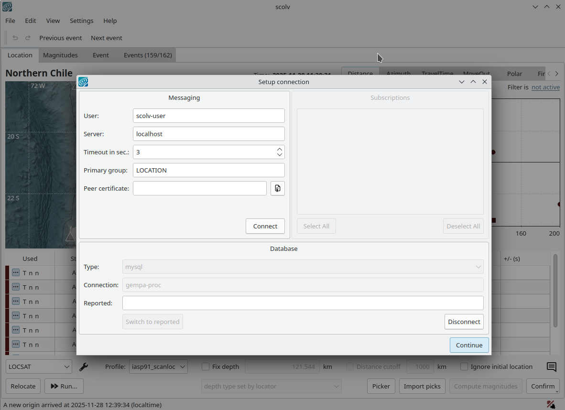Enable the Fix depth checkbox
565x410 pixels.
tap(206, 367)
